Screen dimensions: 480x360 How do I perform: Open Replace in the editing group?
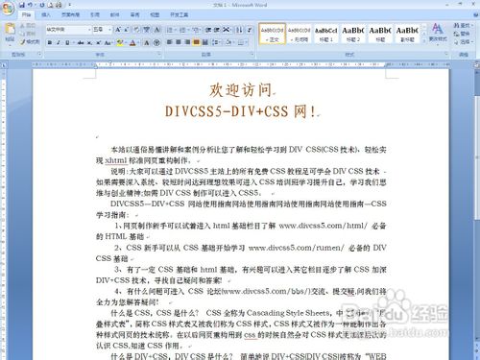click(x=462, y=34)
